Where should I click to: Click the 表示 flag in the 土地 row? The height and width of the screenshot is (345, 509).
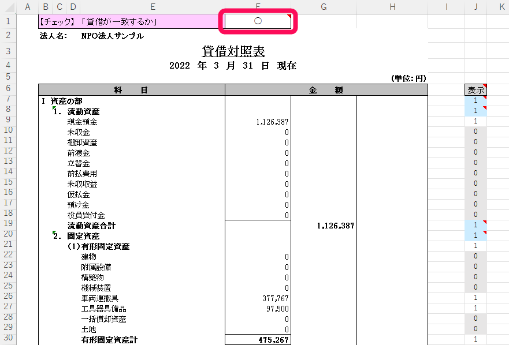pyautogui.click(x=475, y=329)
